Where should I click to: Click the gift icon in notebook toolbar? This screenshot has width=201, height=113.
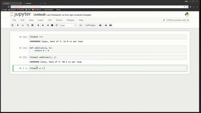(106, 25)
